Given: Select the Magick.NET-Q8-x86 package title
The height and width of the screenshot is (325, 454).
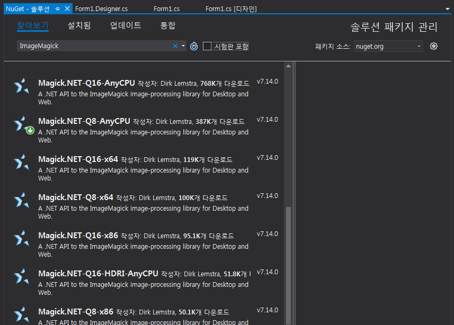Looking at the screenshot, I should [x=76, y=312].
